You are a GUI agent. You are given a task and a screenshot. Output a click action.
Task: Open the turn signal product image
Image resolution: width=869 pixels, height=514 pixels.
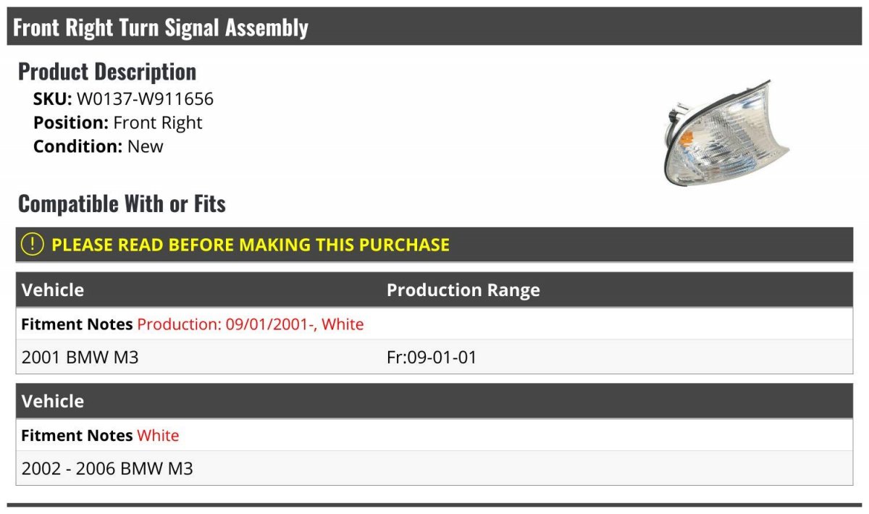pos(726,132)
